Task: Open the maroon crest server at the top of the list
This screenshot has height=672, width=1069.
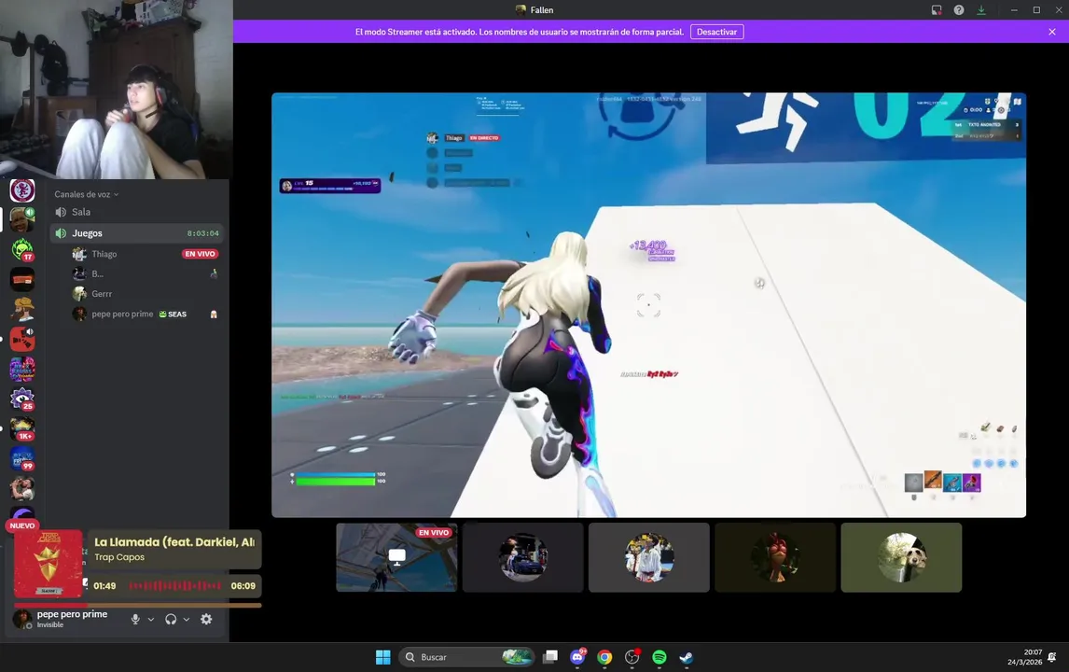Action: click(21, 189)
